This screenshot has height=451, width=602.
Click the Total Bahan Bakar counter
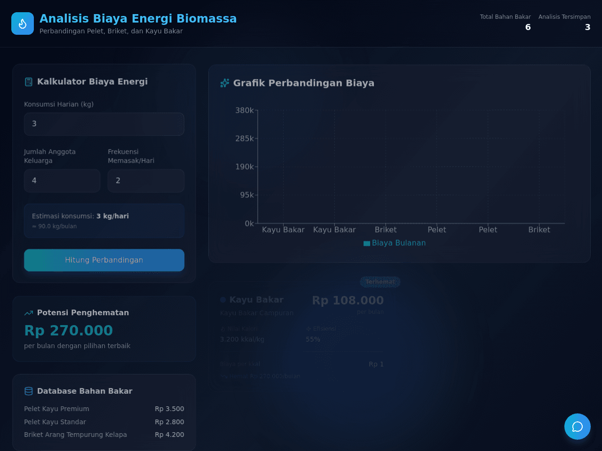[505, 22]
